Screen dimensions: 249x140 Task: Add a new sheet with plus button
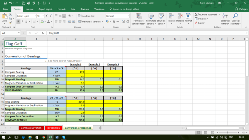101,128
